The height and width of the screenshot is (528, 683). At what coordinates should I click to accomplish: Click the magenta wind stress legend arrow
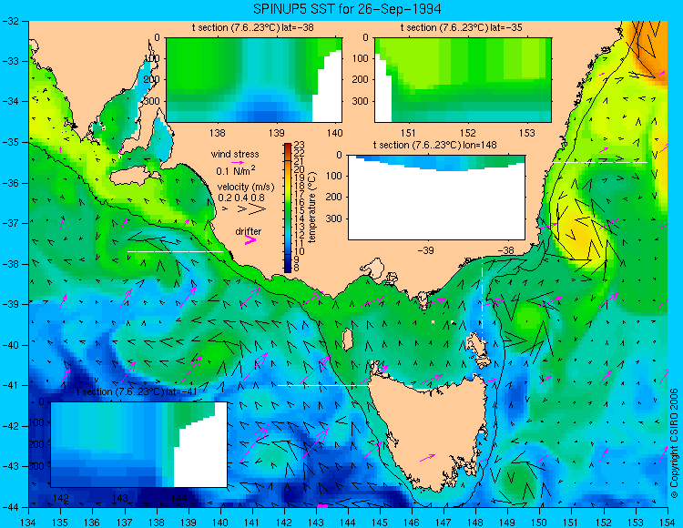pos(238,162)
